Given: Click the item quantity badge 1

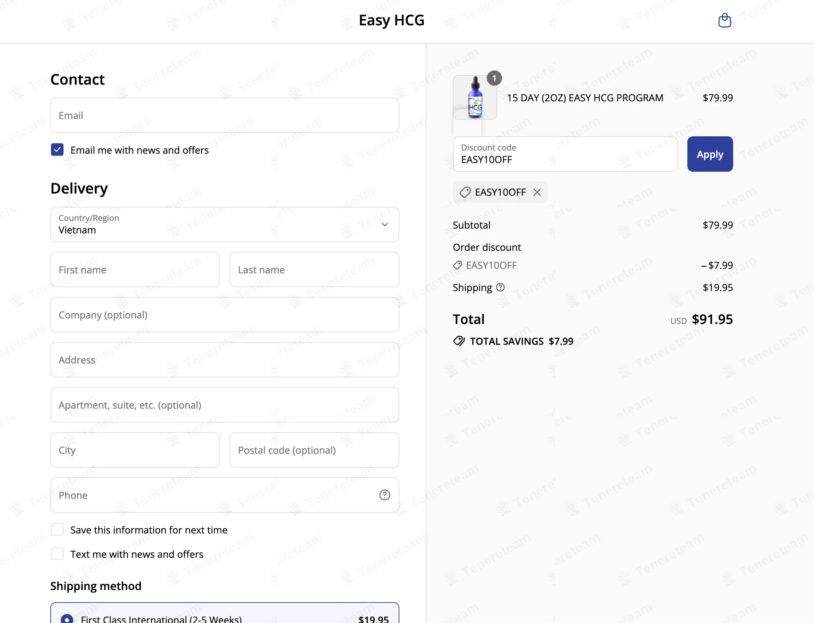Looking at the screenshot, I should 494,78.
